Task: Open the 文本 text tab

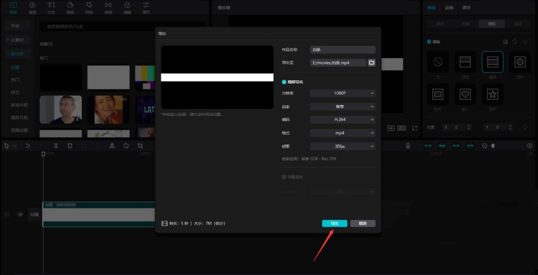Action: 51,7
